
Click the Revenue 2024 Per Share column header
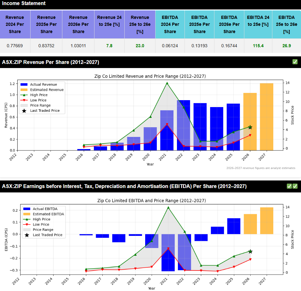pyautogui.click(x=15, y=24)
